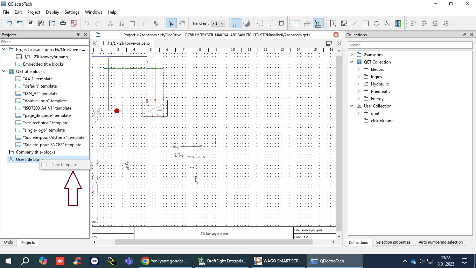Collapse the QET title blocks tree node
Viewport: 476px width, 268px height.
(x=4, y=72)
